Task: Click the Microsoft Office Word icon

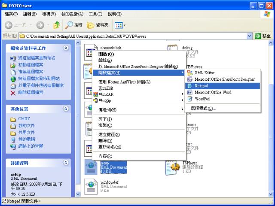Action: 189,92
